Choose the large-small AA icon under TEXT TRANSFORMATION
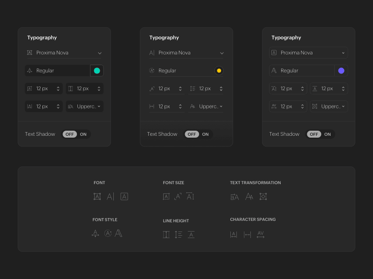The image size is (373, 279). coord(249,196)
